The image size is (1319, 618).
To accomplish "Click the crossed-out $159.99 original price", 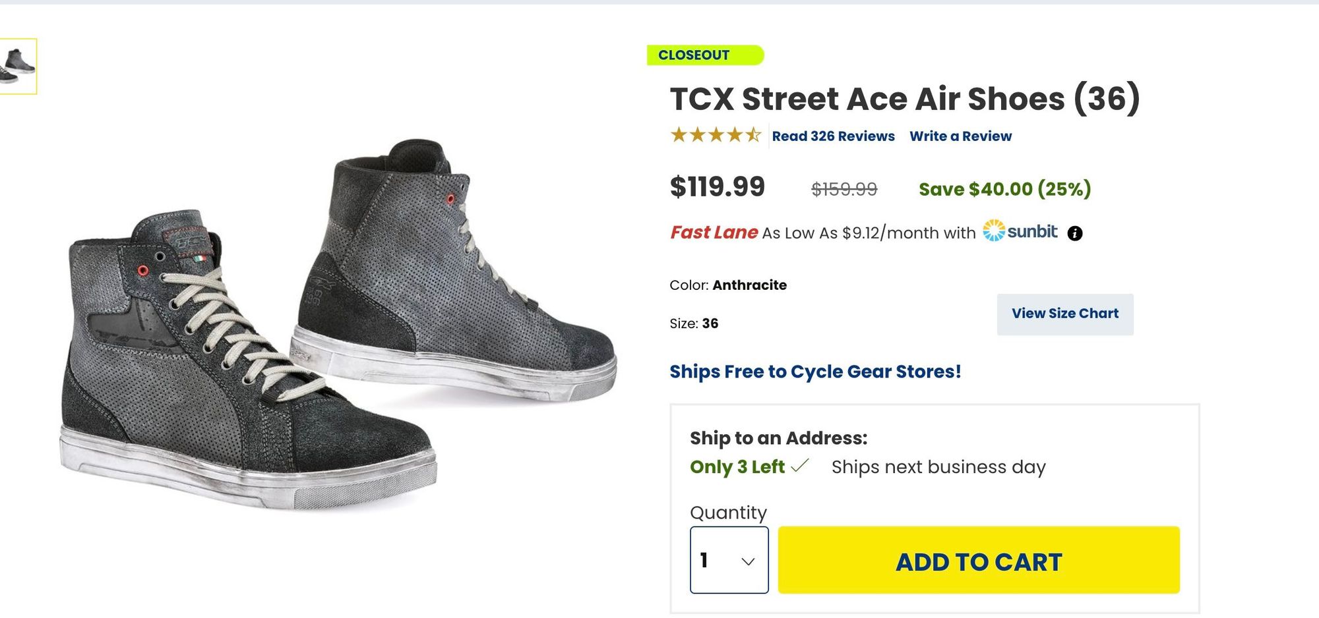I will (x=844, y=190).
